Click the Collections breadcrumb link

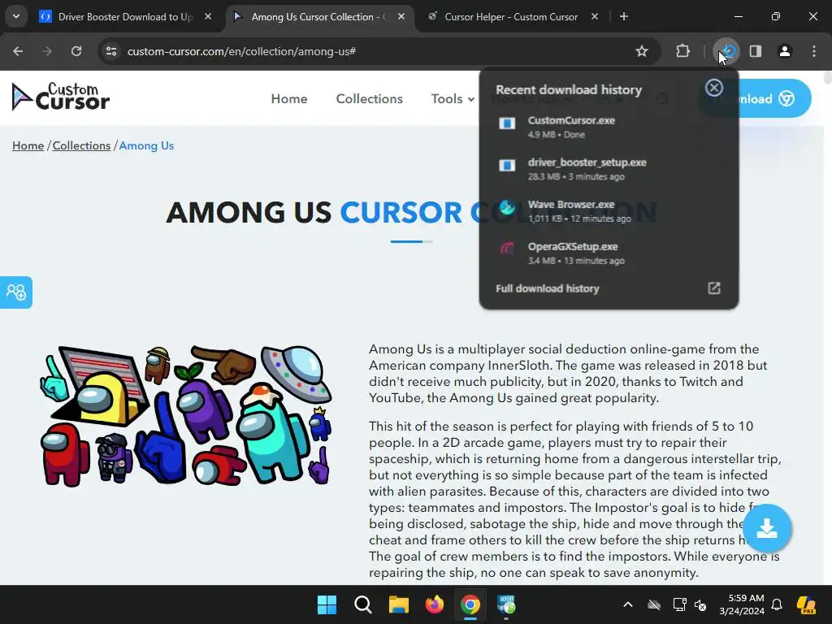coord(81,145)
